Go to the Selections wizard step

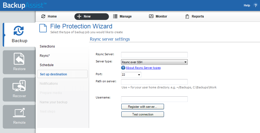click(47, 46)
